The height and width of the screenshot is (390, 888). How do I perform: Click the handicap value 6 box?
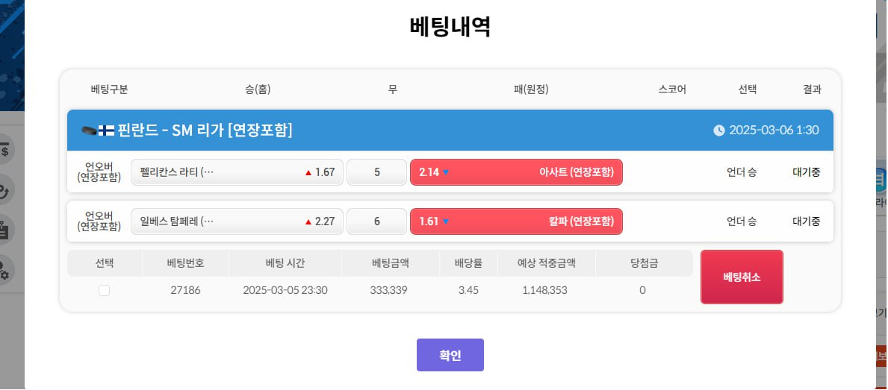(376, 221)
